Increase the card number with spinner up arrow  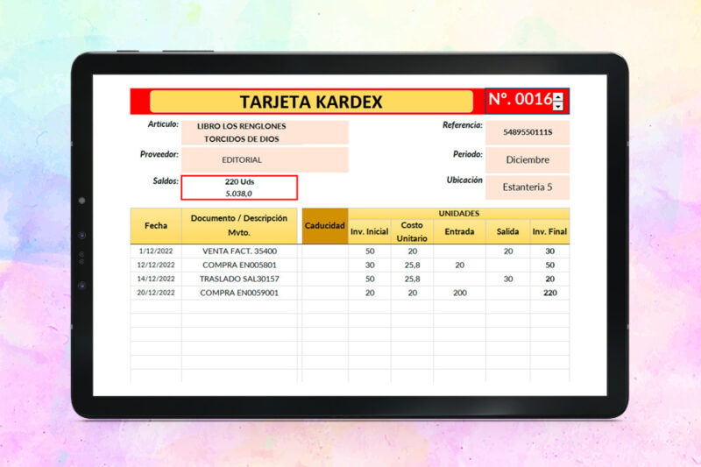point(558,97)
